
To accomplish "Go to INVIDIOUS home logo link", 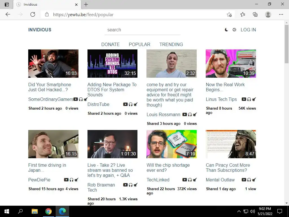I will point(40,30).
